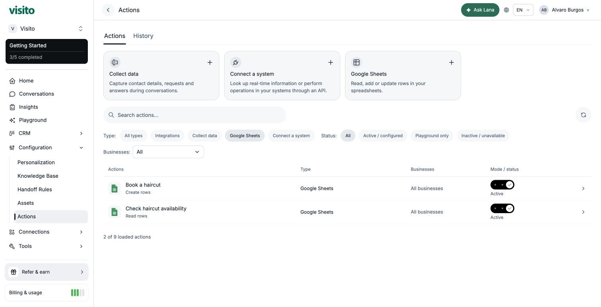
Task: Expand the CRM menu
Action: click(x=47, y=133)
